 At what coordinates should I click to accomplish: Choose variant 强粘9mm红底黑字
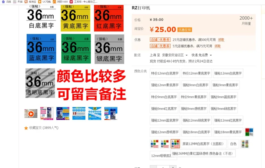[164, 108]
